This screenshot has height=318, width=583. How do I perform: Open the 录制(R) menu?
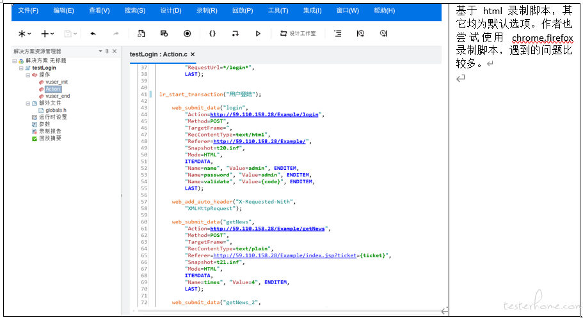[206, 11]
